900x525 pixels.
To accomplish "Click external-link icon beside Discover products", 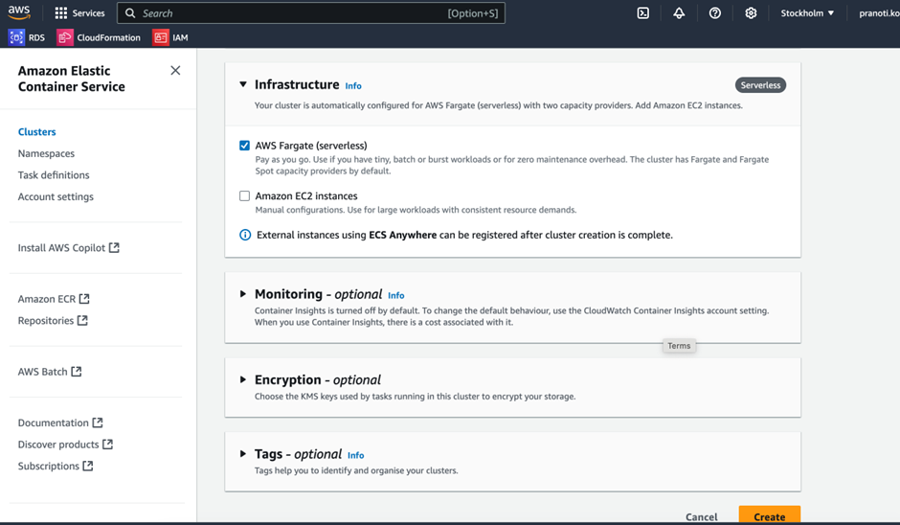I will [108, 444].
